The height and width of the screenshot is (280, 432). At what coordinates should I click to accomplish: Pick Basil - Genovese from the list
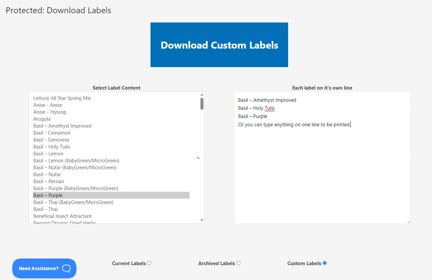point(51,140)
